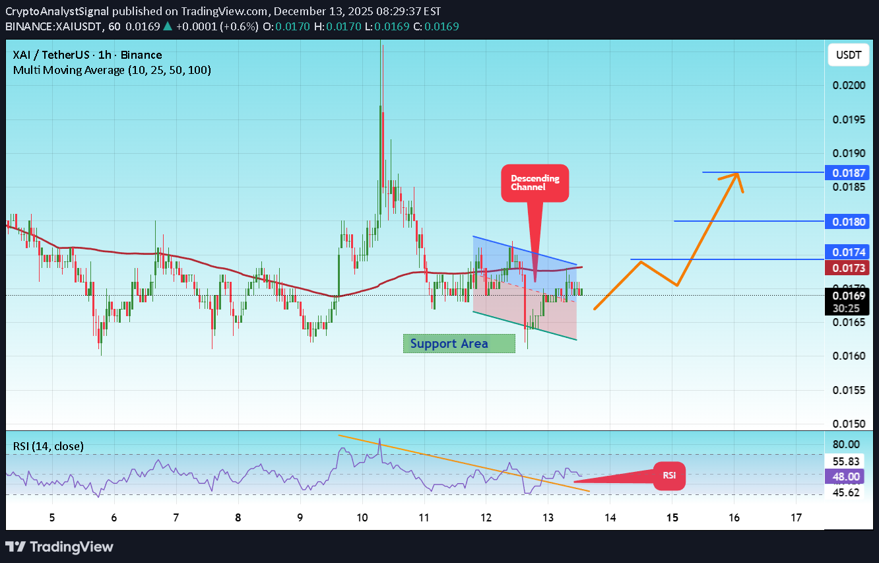
Task: Click the TradingView logo
Action: [x=59, y=546]
